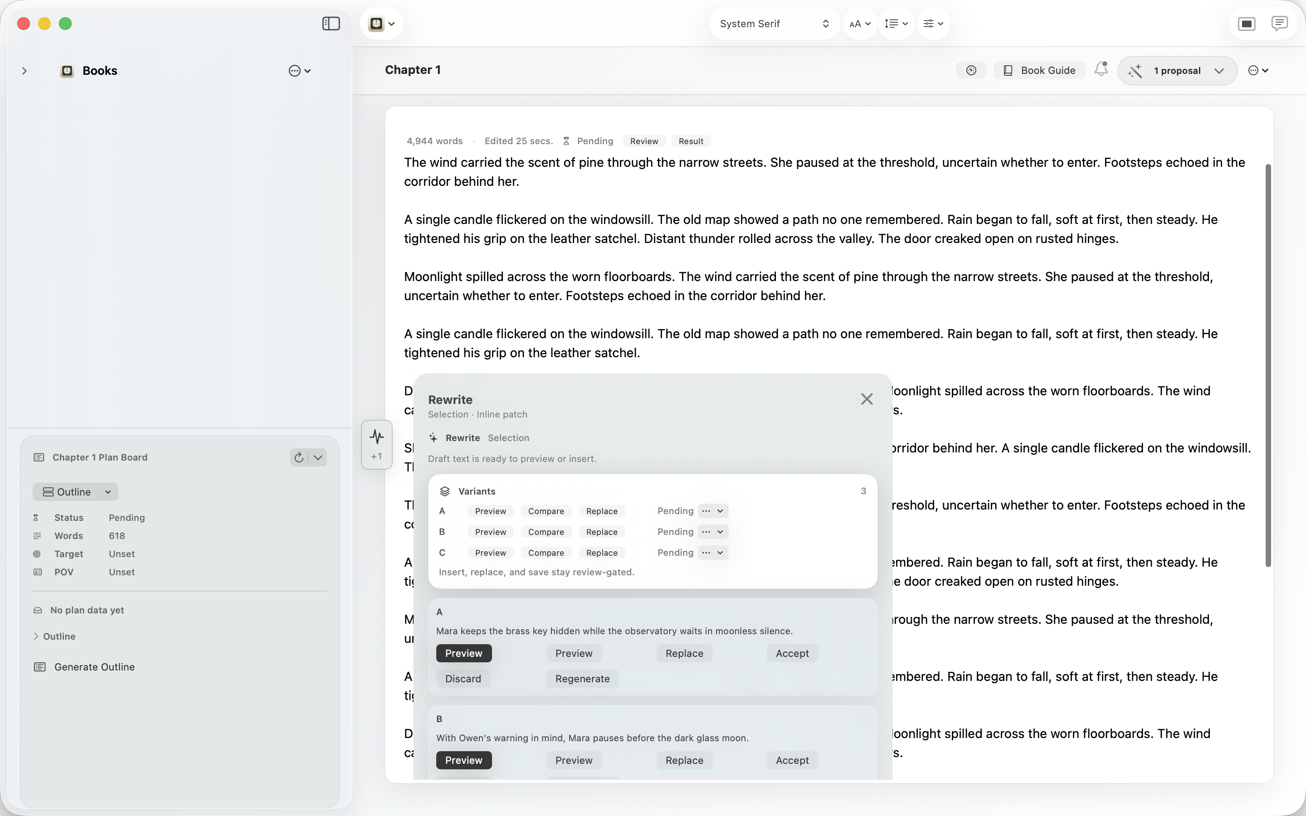Image resolution: width=1306 pixels, height=816 pixels.
Task: Switch to the Review tab
Action: click(644, 141)
